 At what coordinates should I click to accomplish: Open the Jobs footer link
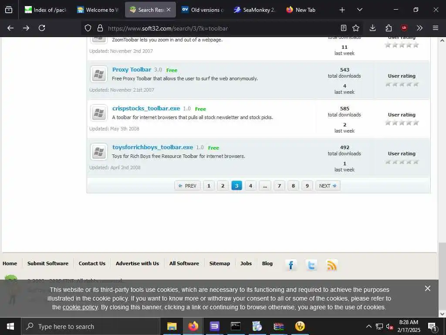click(246, 263)
